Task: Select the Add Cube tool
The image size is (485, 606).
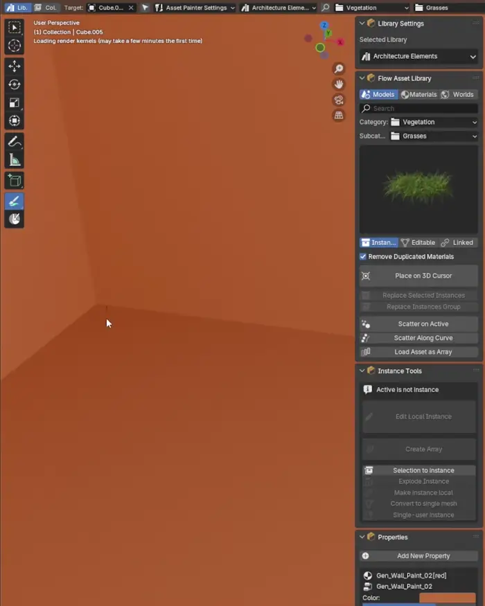Action: click(x=15, y=181)
